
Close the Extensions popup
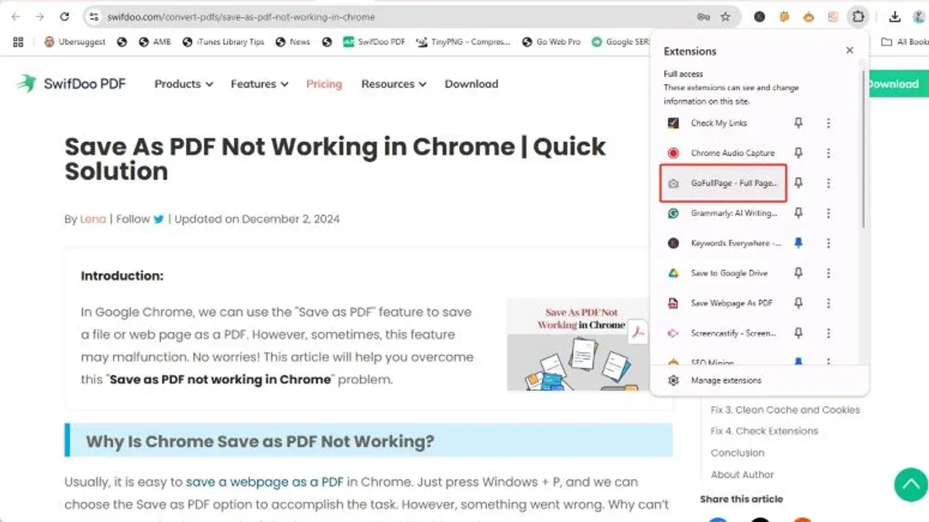pyautogui.click(x=849, y=50)
